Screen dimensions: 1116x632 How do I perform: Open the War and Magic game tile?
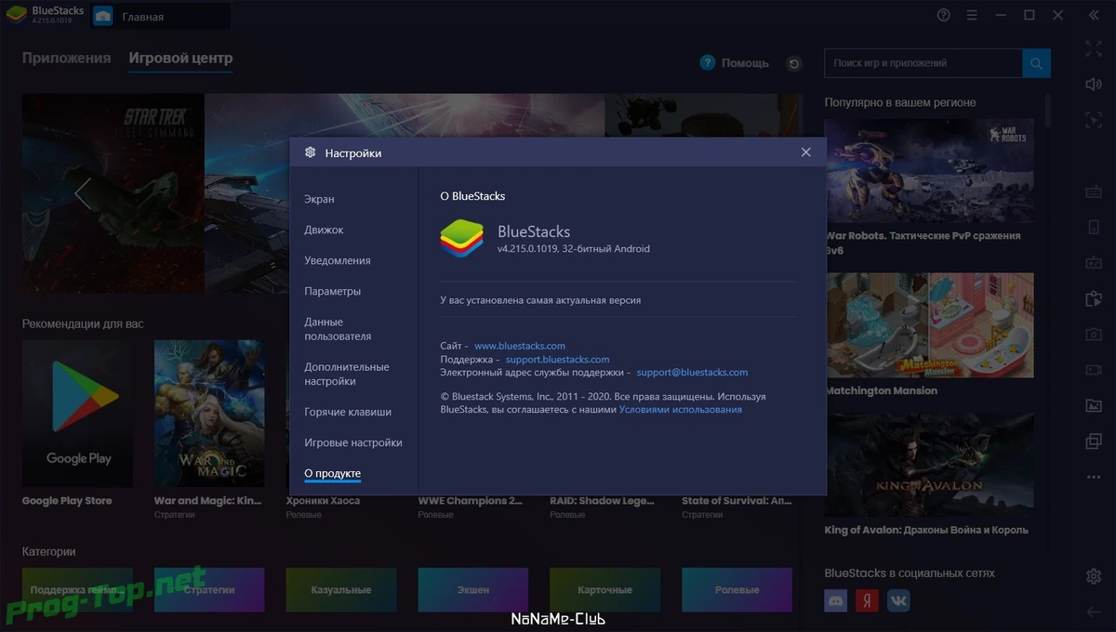209,414
